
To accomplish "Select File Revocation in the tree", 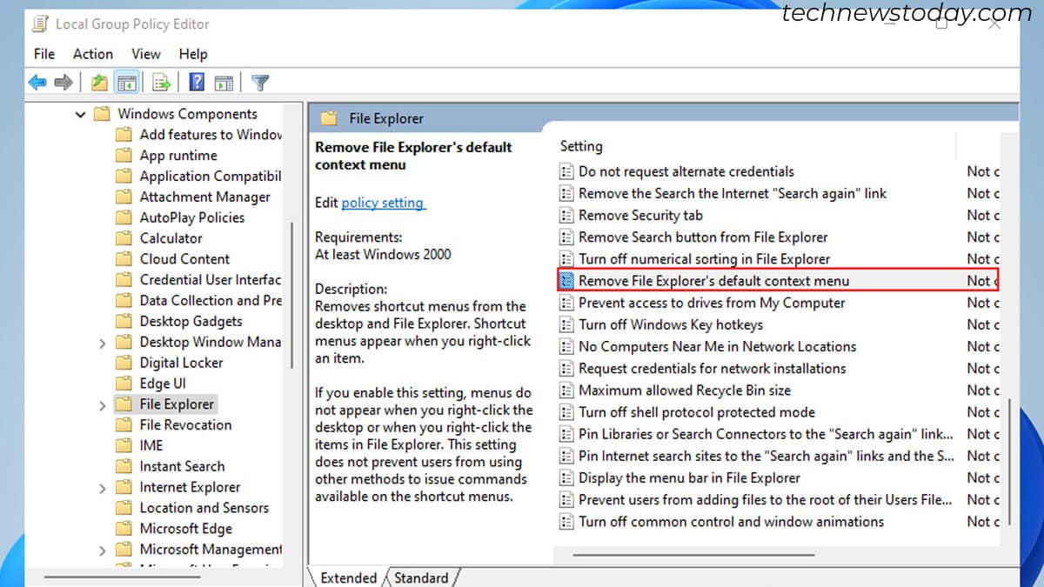I will click(185, 425).
